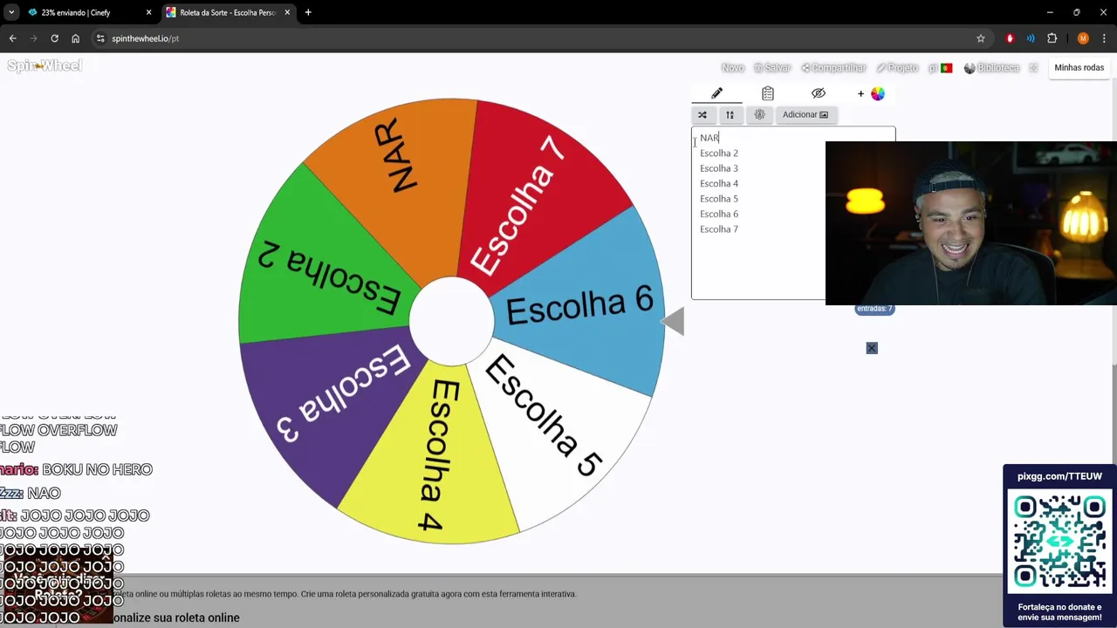Bookmark this page with star

click(981, 38)
